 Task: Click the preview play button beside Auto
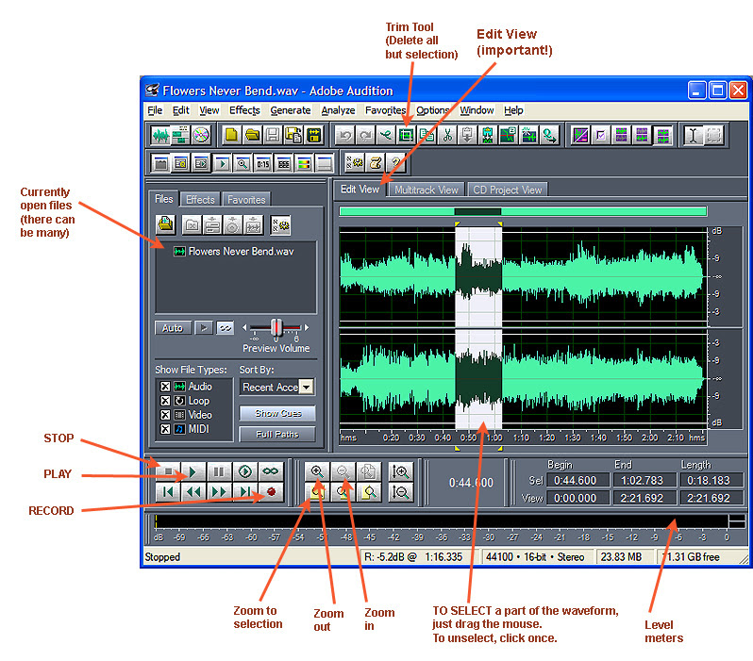(x=204, y=328)
